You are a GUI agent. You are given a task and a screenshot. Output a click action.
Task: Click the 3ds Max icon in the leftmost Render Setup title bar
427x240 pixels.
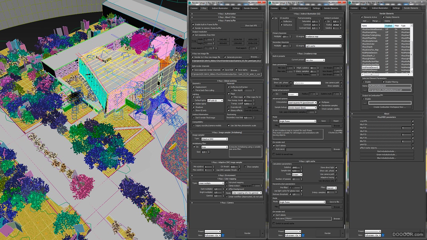pyautogui.click(x=189, y=2)
